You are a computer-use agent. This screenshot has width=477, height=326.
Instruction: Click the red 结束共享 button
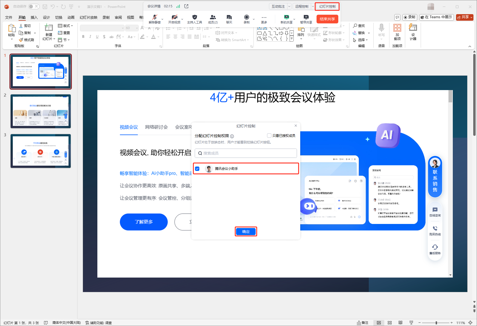pyautogui.click(x=327, y=19)
